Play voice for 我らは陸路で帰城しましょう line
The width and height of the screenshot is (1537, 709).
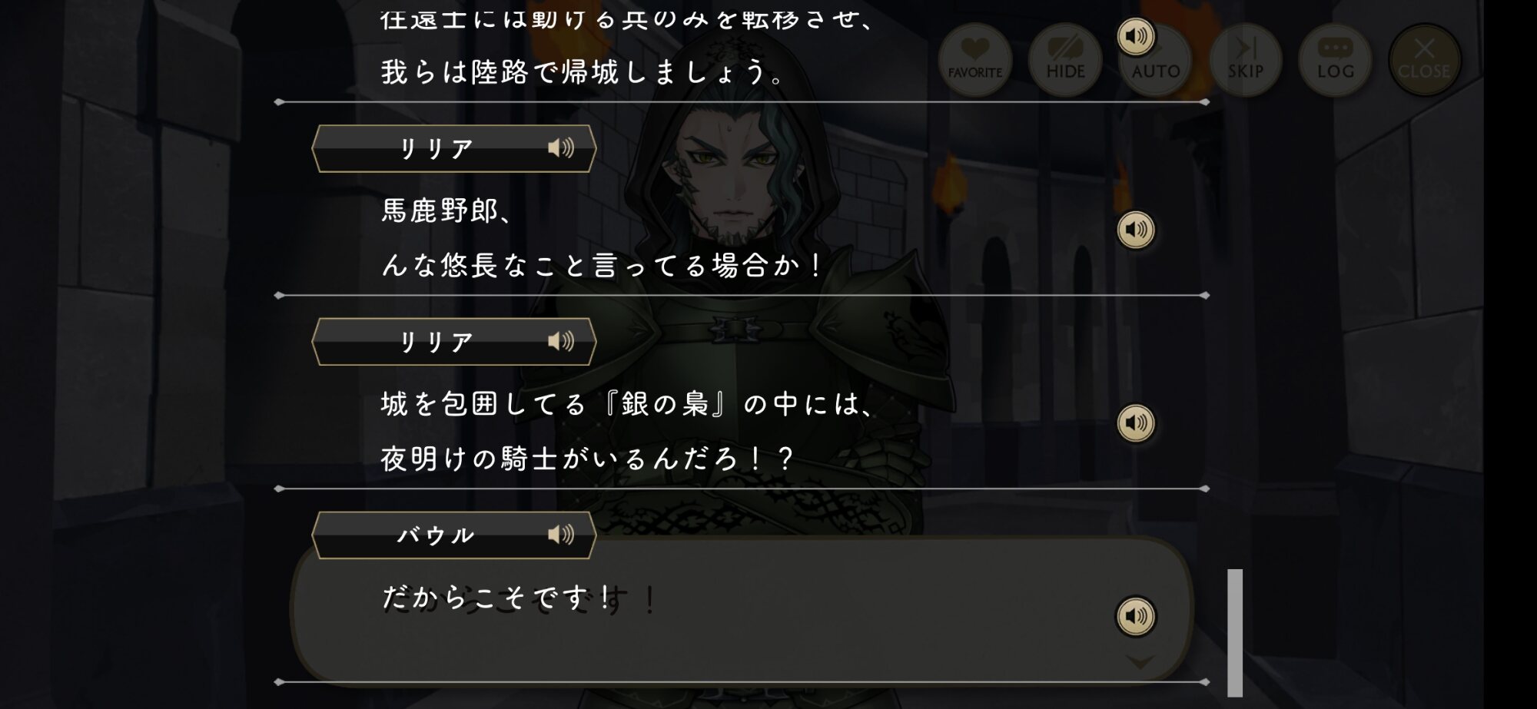pyautogui.click(x=1136, y=36)
